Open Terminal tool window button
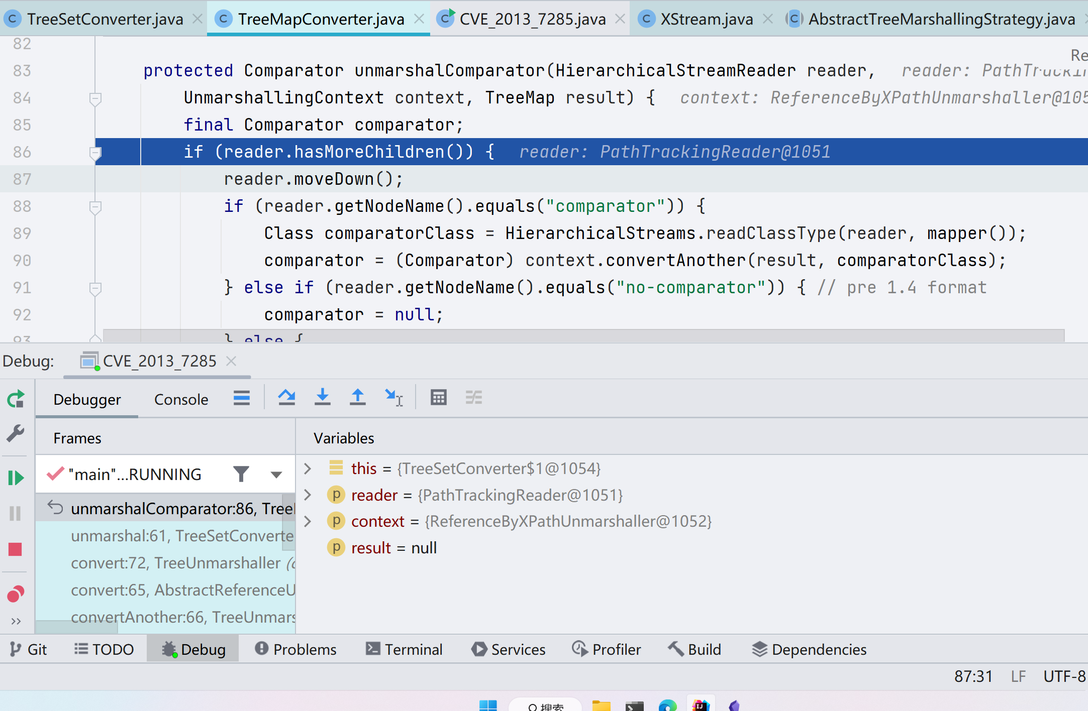Image resolution: width=1088 pixels, height=711 pixels. point(404,649)
